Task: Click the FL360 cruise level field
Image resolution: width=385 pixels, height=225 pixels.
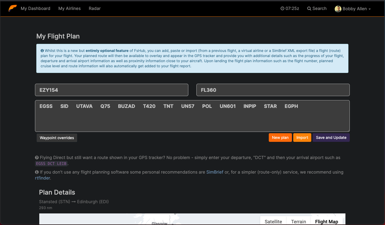Action: pyautogui.click(x=273, y=90)
